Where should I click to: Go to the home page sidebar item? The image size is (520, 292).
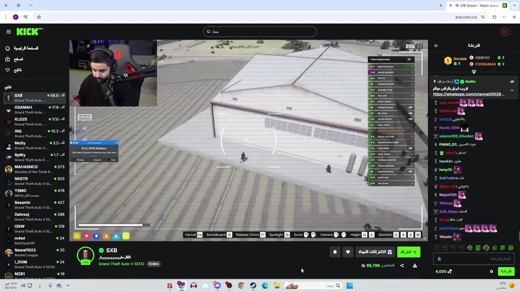coord(22,48)
